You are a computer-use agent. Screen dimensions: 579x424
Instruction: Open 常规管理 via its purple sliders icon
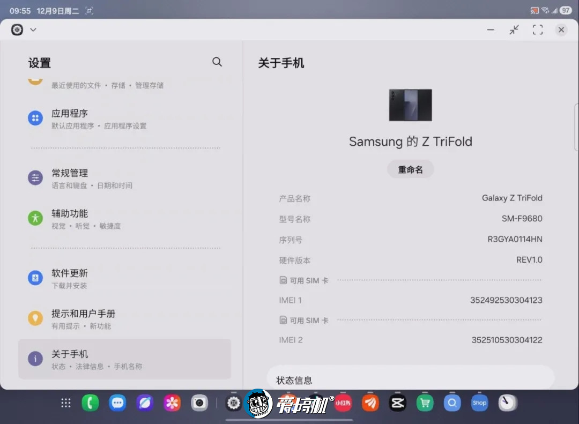[x=35, y=177]
